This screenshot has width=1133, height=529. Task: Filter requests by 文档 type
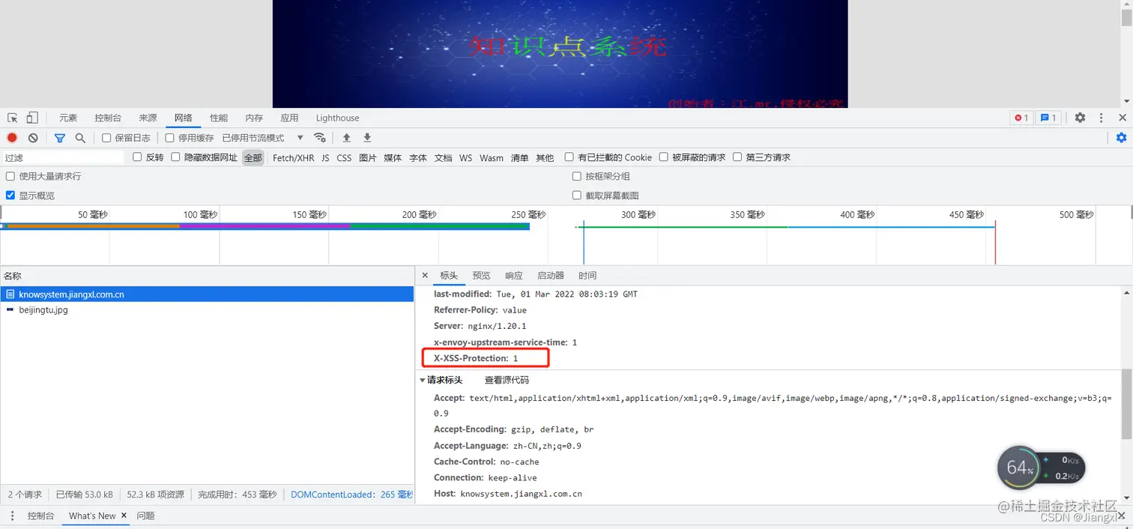point(444,157)
